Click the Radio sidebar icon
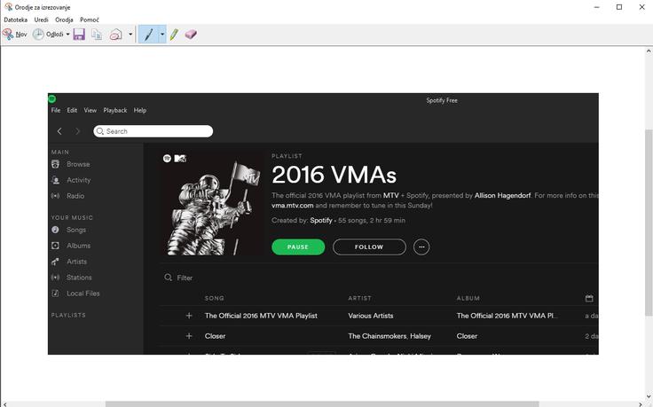 point(55,196)
